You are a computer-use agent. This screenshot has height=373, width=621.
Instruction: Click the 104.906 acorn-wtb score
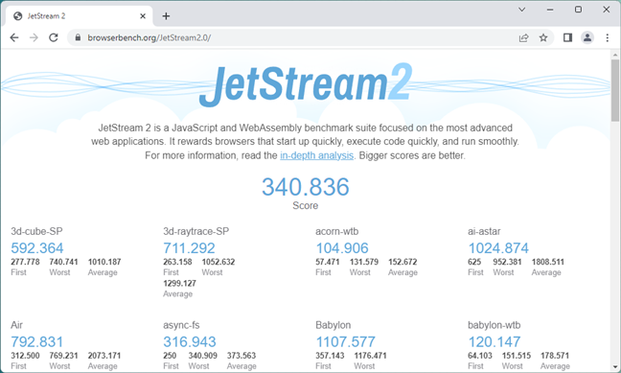[342, 248]
